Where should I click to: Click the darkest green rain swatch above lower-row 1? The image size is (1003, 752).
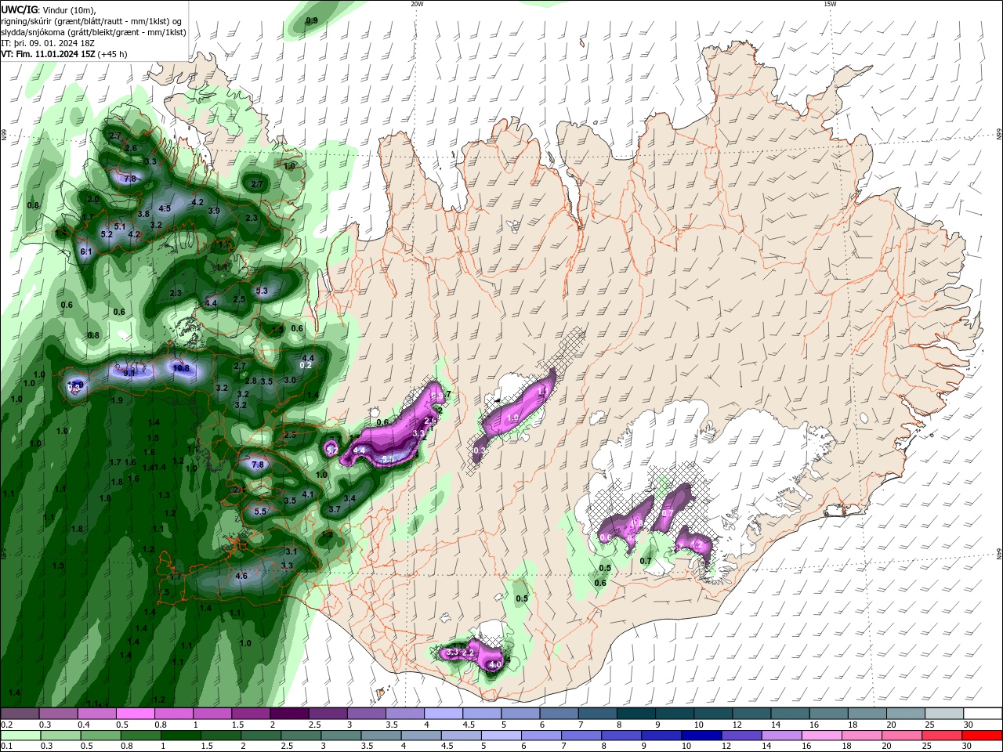pyautogui.click(x=180, y=736)
